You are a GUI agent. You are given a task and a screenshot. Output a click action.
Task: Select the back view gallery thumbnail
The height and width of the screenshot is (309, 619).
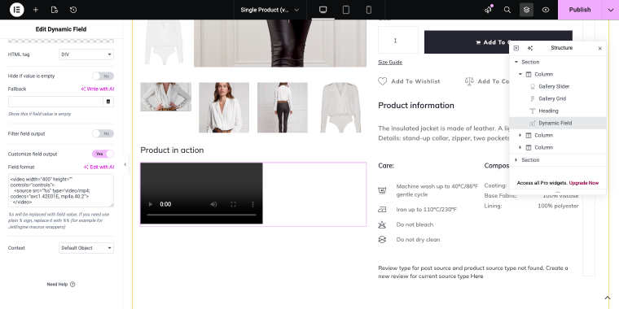(283, 107)
